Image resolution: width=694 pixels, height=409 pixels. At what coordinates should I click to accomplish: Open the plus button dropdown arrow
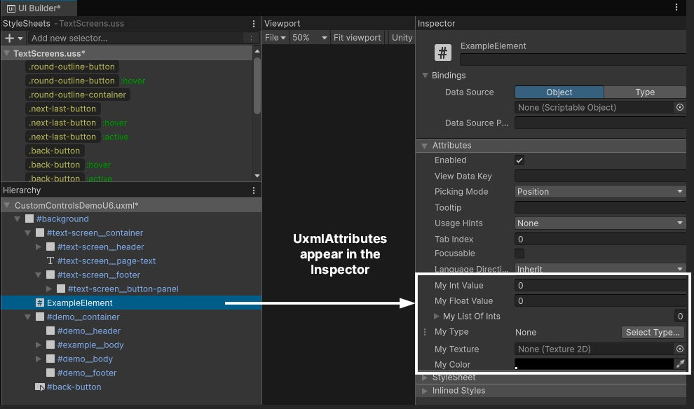(x=20, y=39)
